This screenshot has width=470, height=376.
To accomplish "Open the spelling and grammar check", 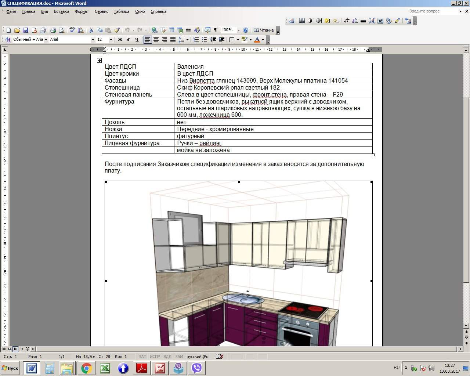I will tap(72, 30).
